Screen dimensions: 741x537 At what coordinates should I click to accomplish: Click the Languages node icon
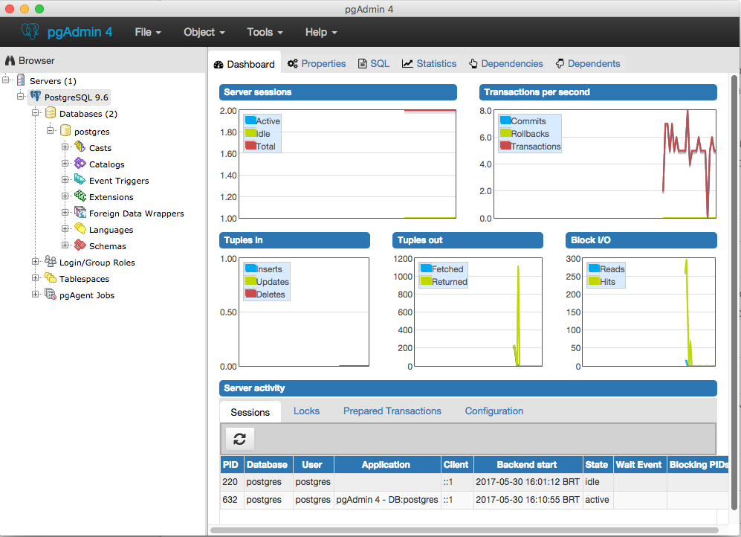pyautogui.click(x=80, y=229)
